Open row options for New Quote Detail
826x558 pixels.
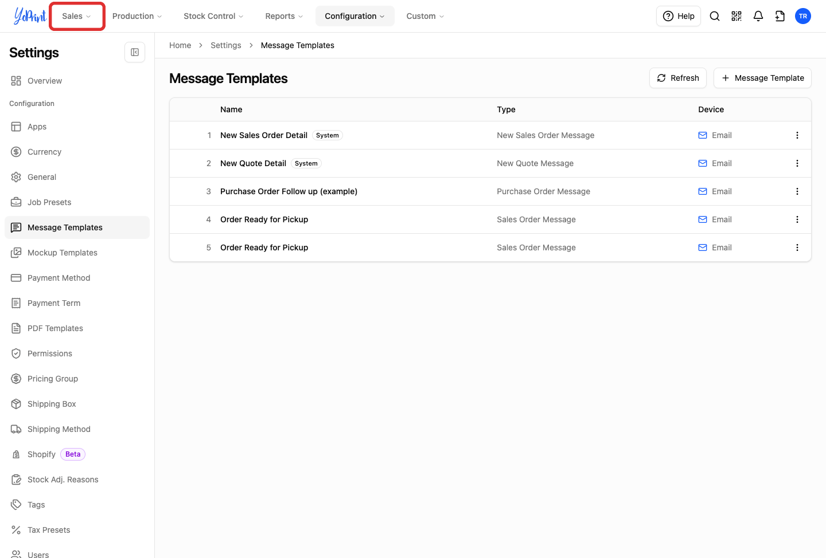[797, 163]
